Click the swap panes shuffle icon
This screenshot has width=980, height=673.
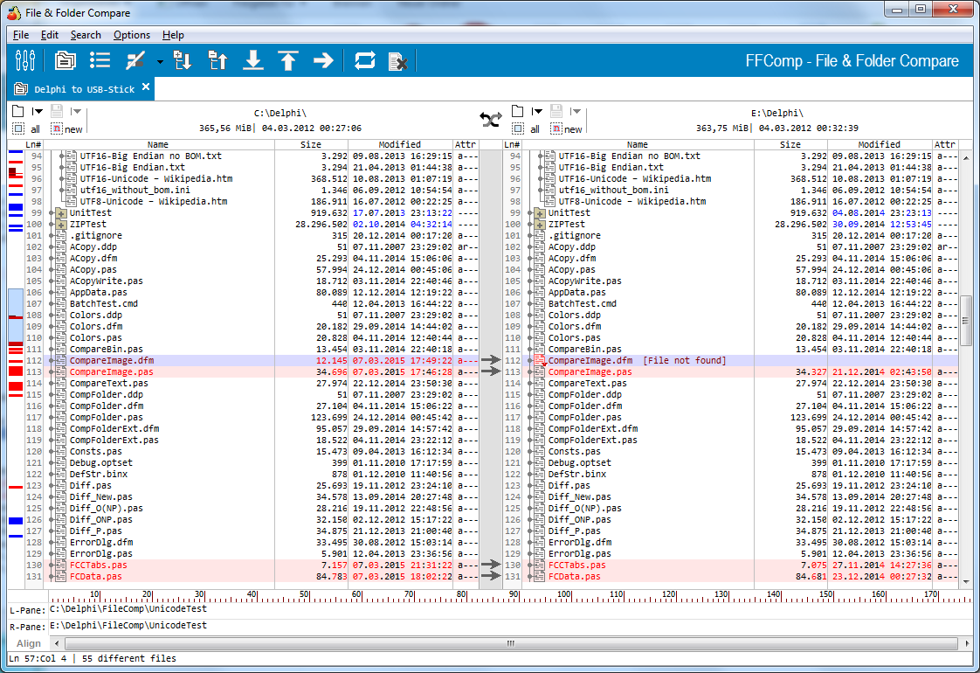[x=491, y=120]
